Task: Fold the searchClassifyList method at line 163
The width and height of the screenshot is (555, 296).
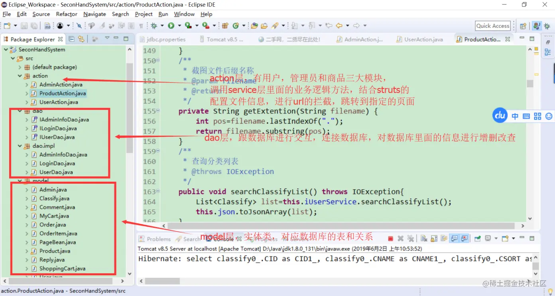Action: [x=158, y=191]
